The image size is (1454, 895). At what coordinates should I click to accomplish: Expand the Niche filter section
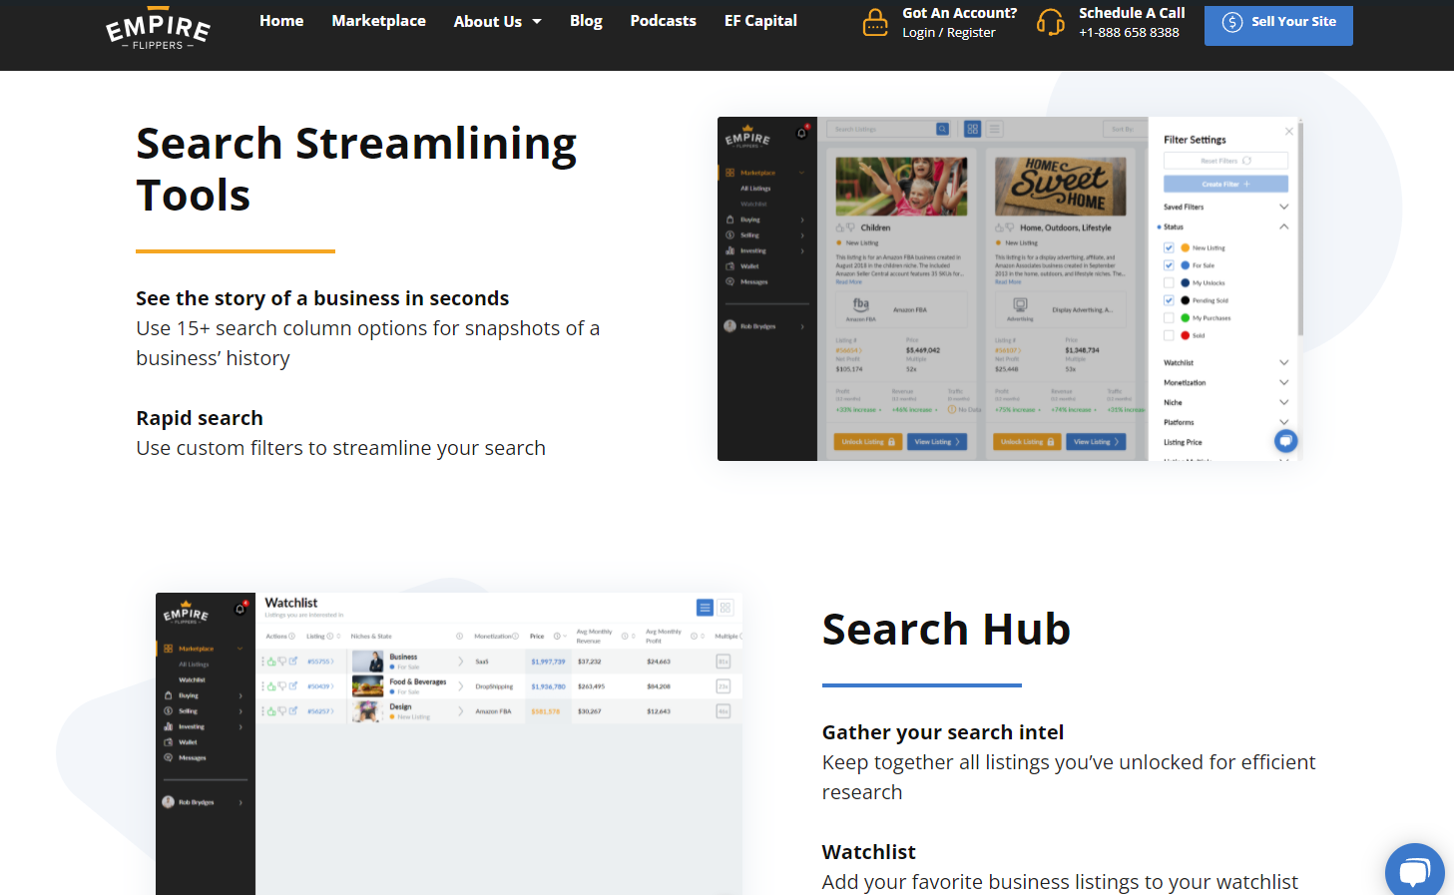click(x=1283, y=402)
